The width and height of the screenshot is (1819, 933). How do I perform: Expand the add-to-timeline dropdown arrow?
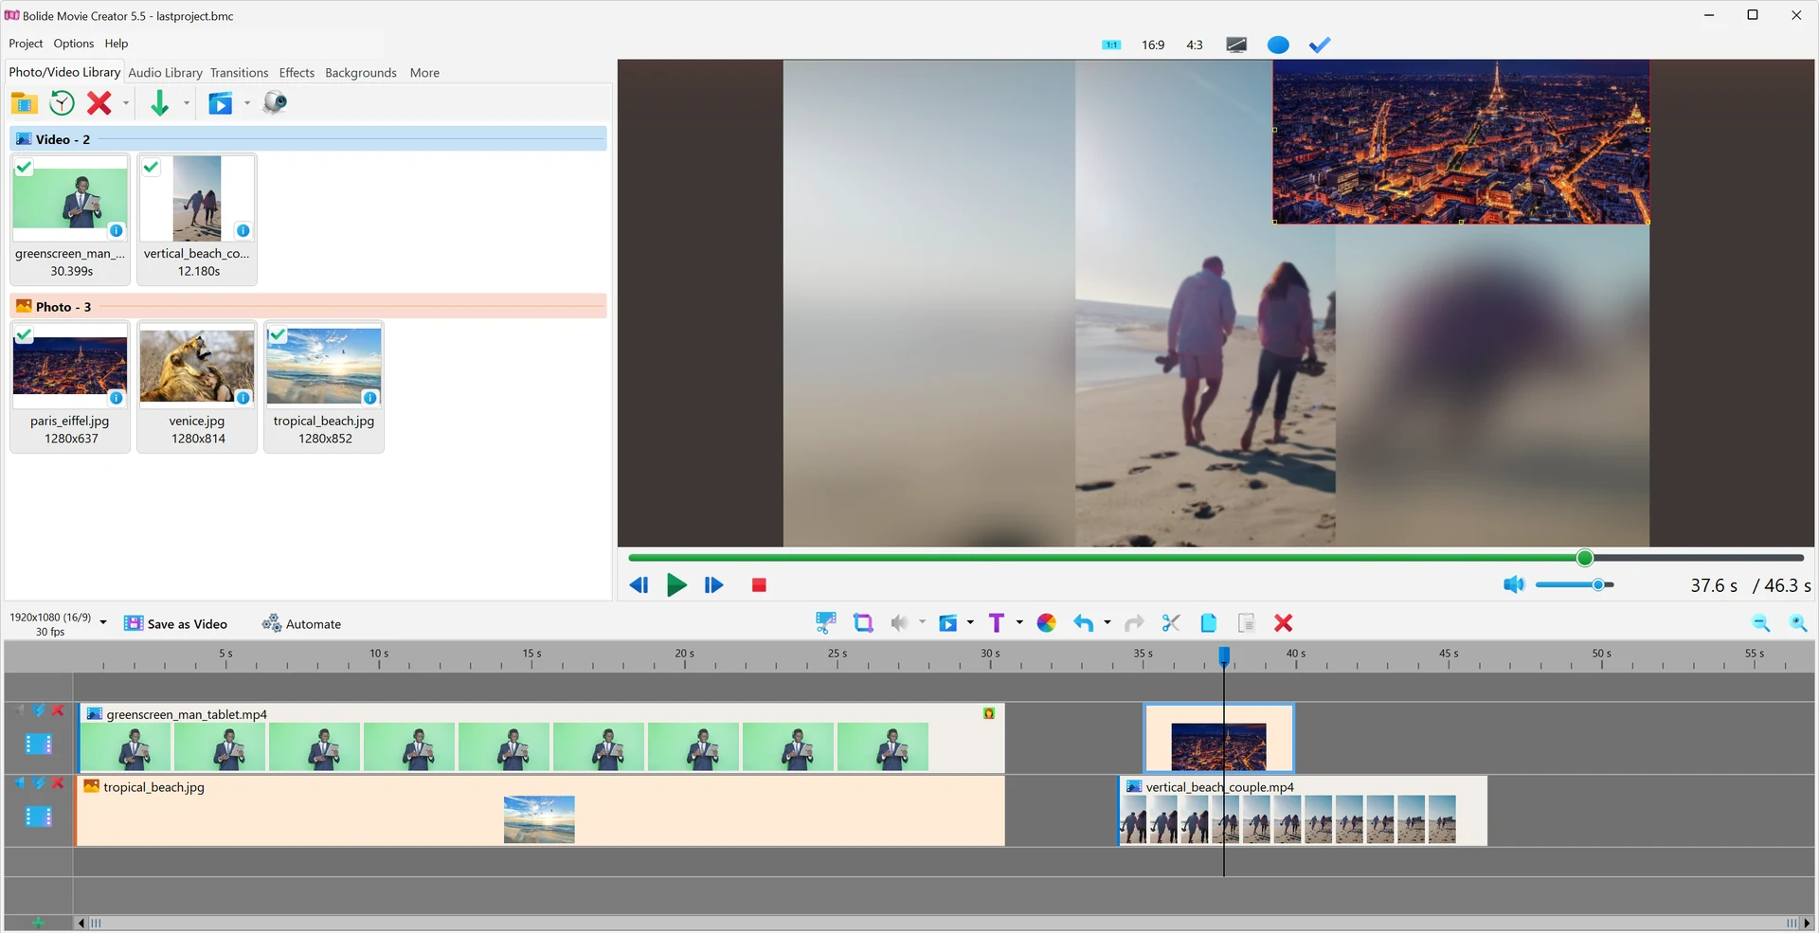pos(187,103)
